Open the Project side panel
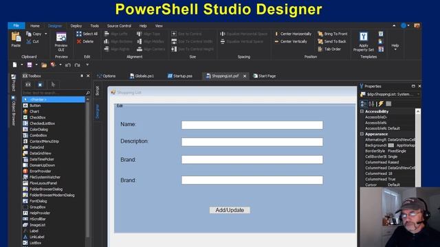The width and height of the screenshot is (440, 247). pyautogui.click(x=13, y=83)
